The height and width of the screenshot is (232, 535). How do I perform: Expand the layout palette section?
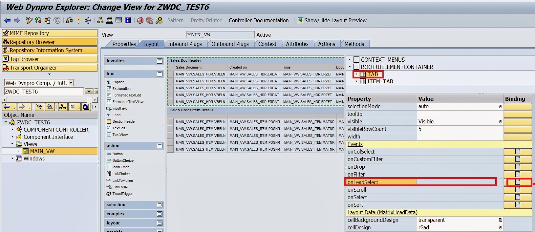(x=159, y=223)
